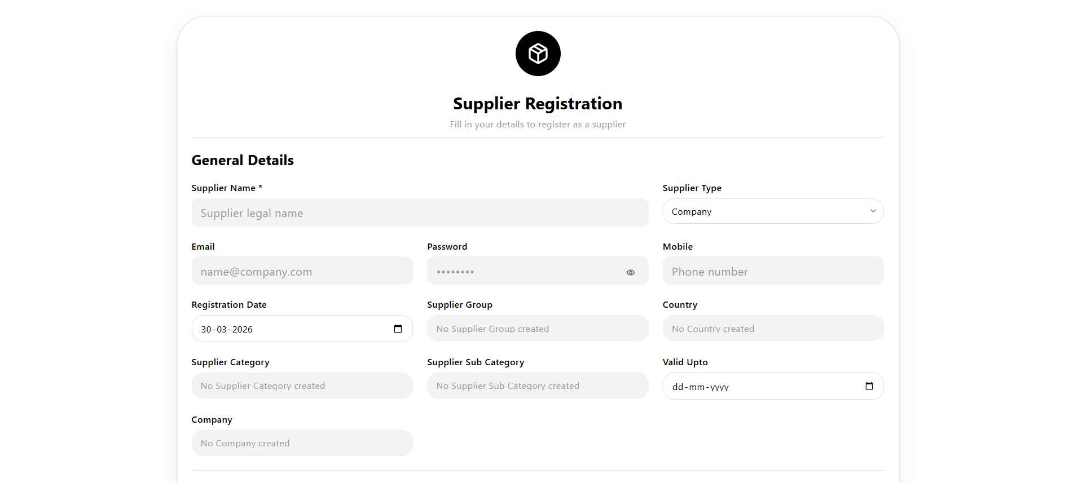The image size is (1069, 483).
Task: Focus the Email input field
Action: point(302,271)
